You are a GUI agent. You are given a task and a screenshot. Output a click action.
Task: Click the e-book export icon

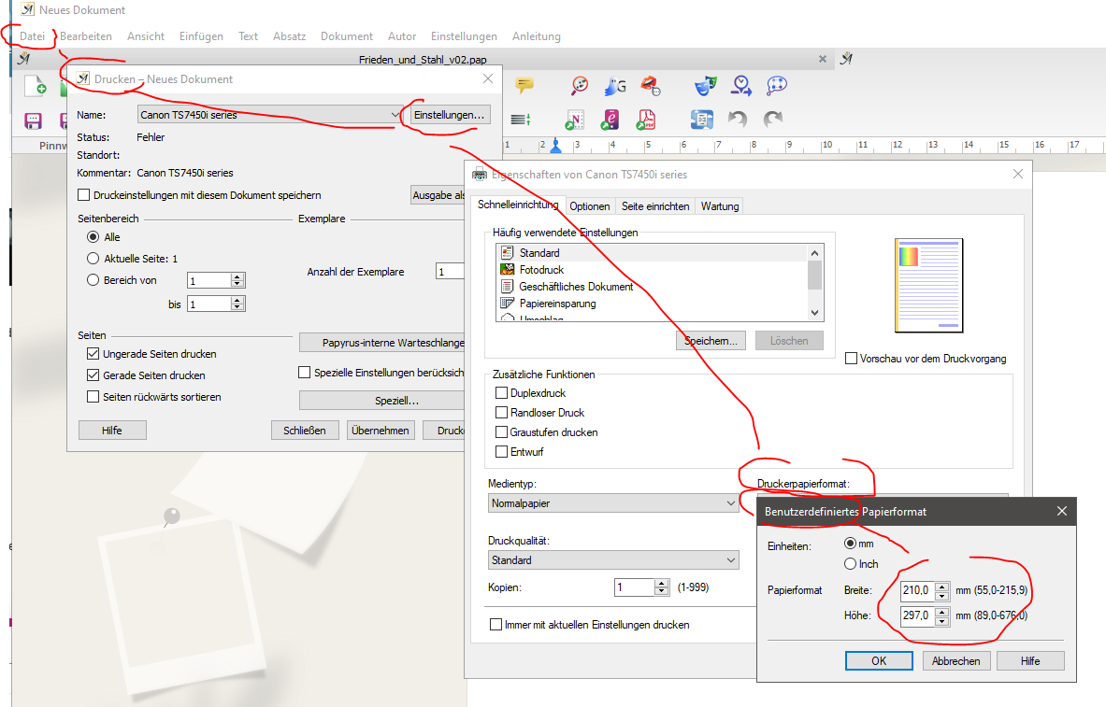coord(610,120)
